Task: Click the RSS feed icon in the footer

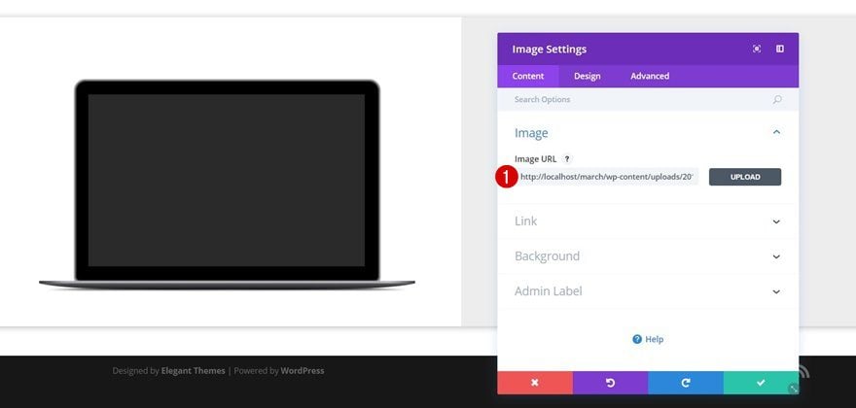Action: click(x=804, y=371)
